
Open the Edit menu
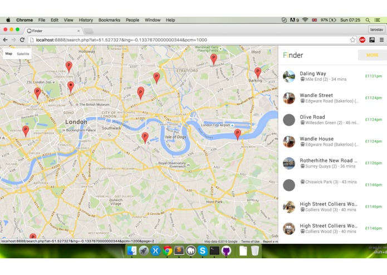tap(55, 20)
